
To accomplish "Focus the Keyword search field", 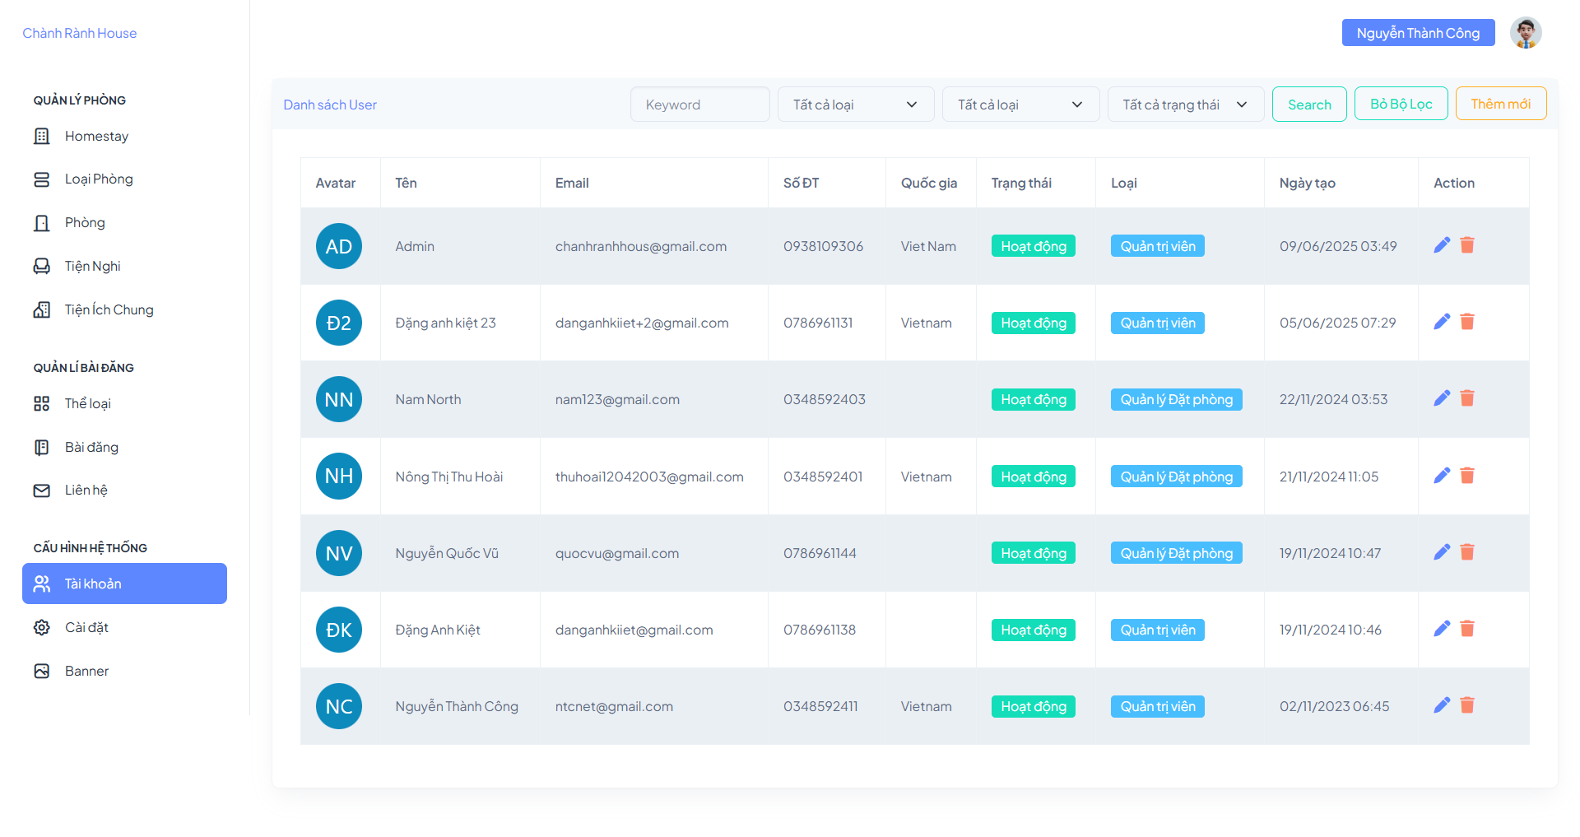I will (x=700, y=105).
